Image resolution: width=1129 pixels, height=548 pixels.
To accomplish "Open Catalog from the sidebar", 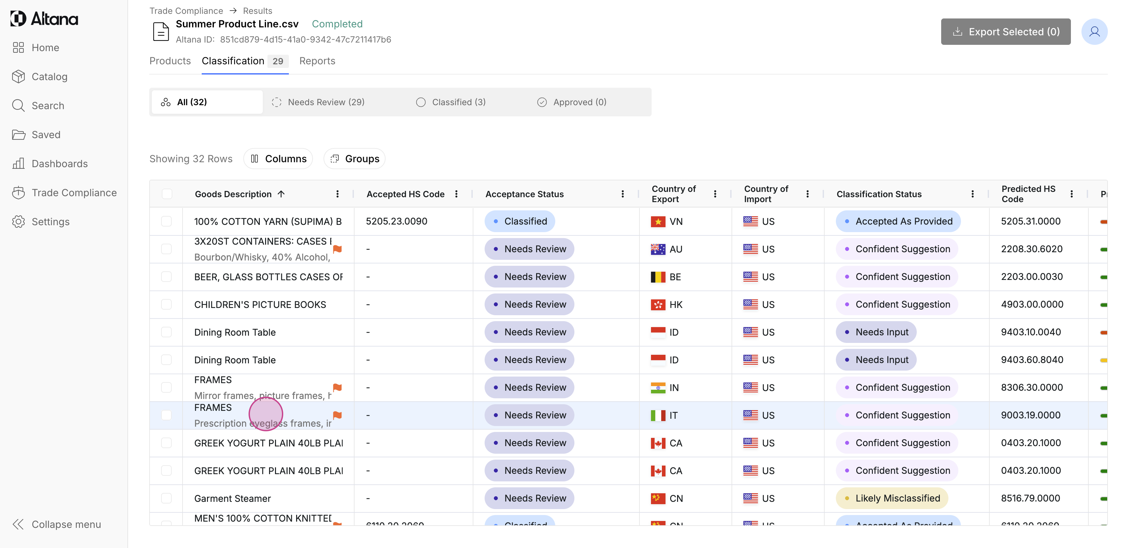I will click(x=49, y=76).
